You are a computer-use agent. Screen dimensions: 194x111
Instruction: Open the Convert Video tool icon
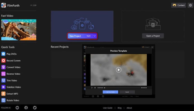coord(3,67)
